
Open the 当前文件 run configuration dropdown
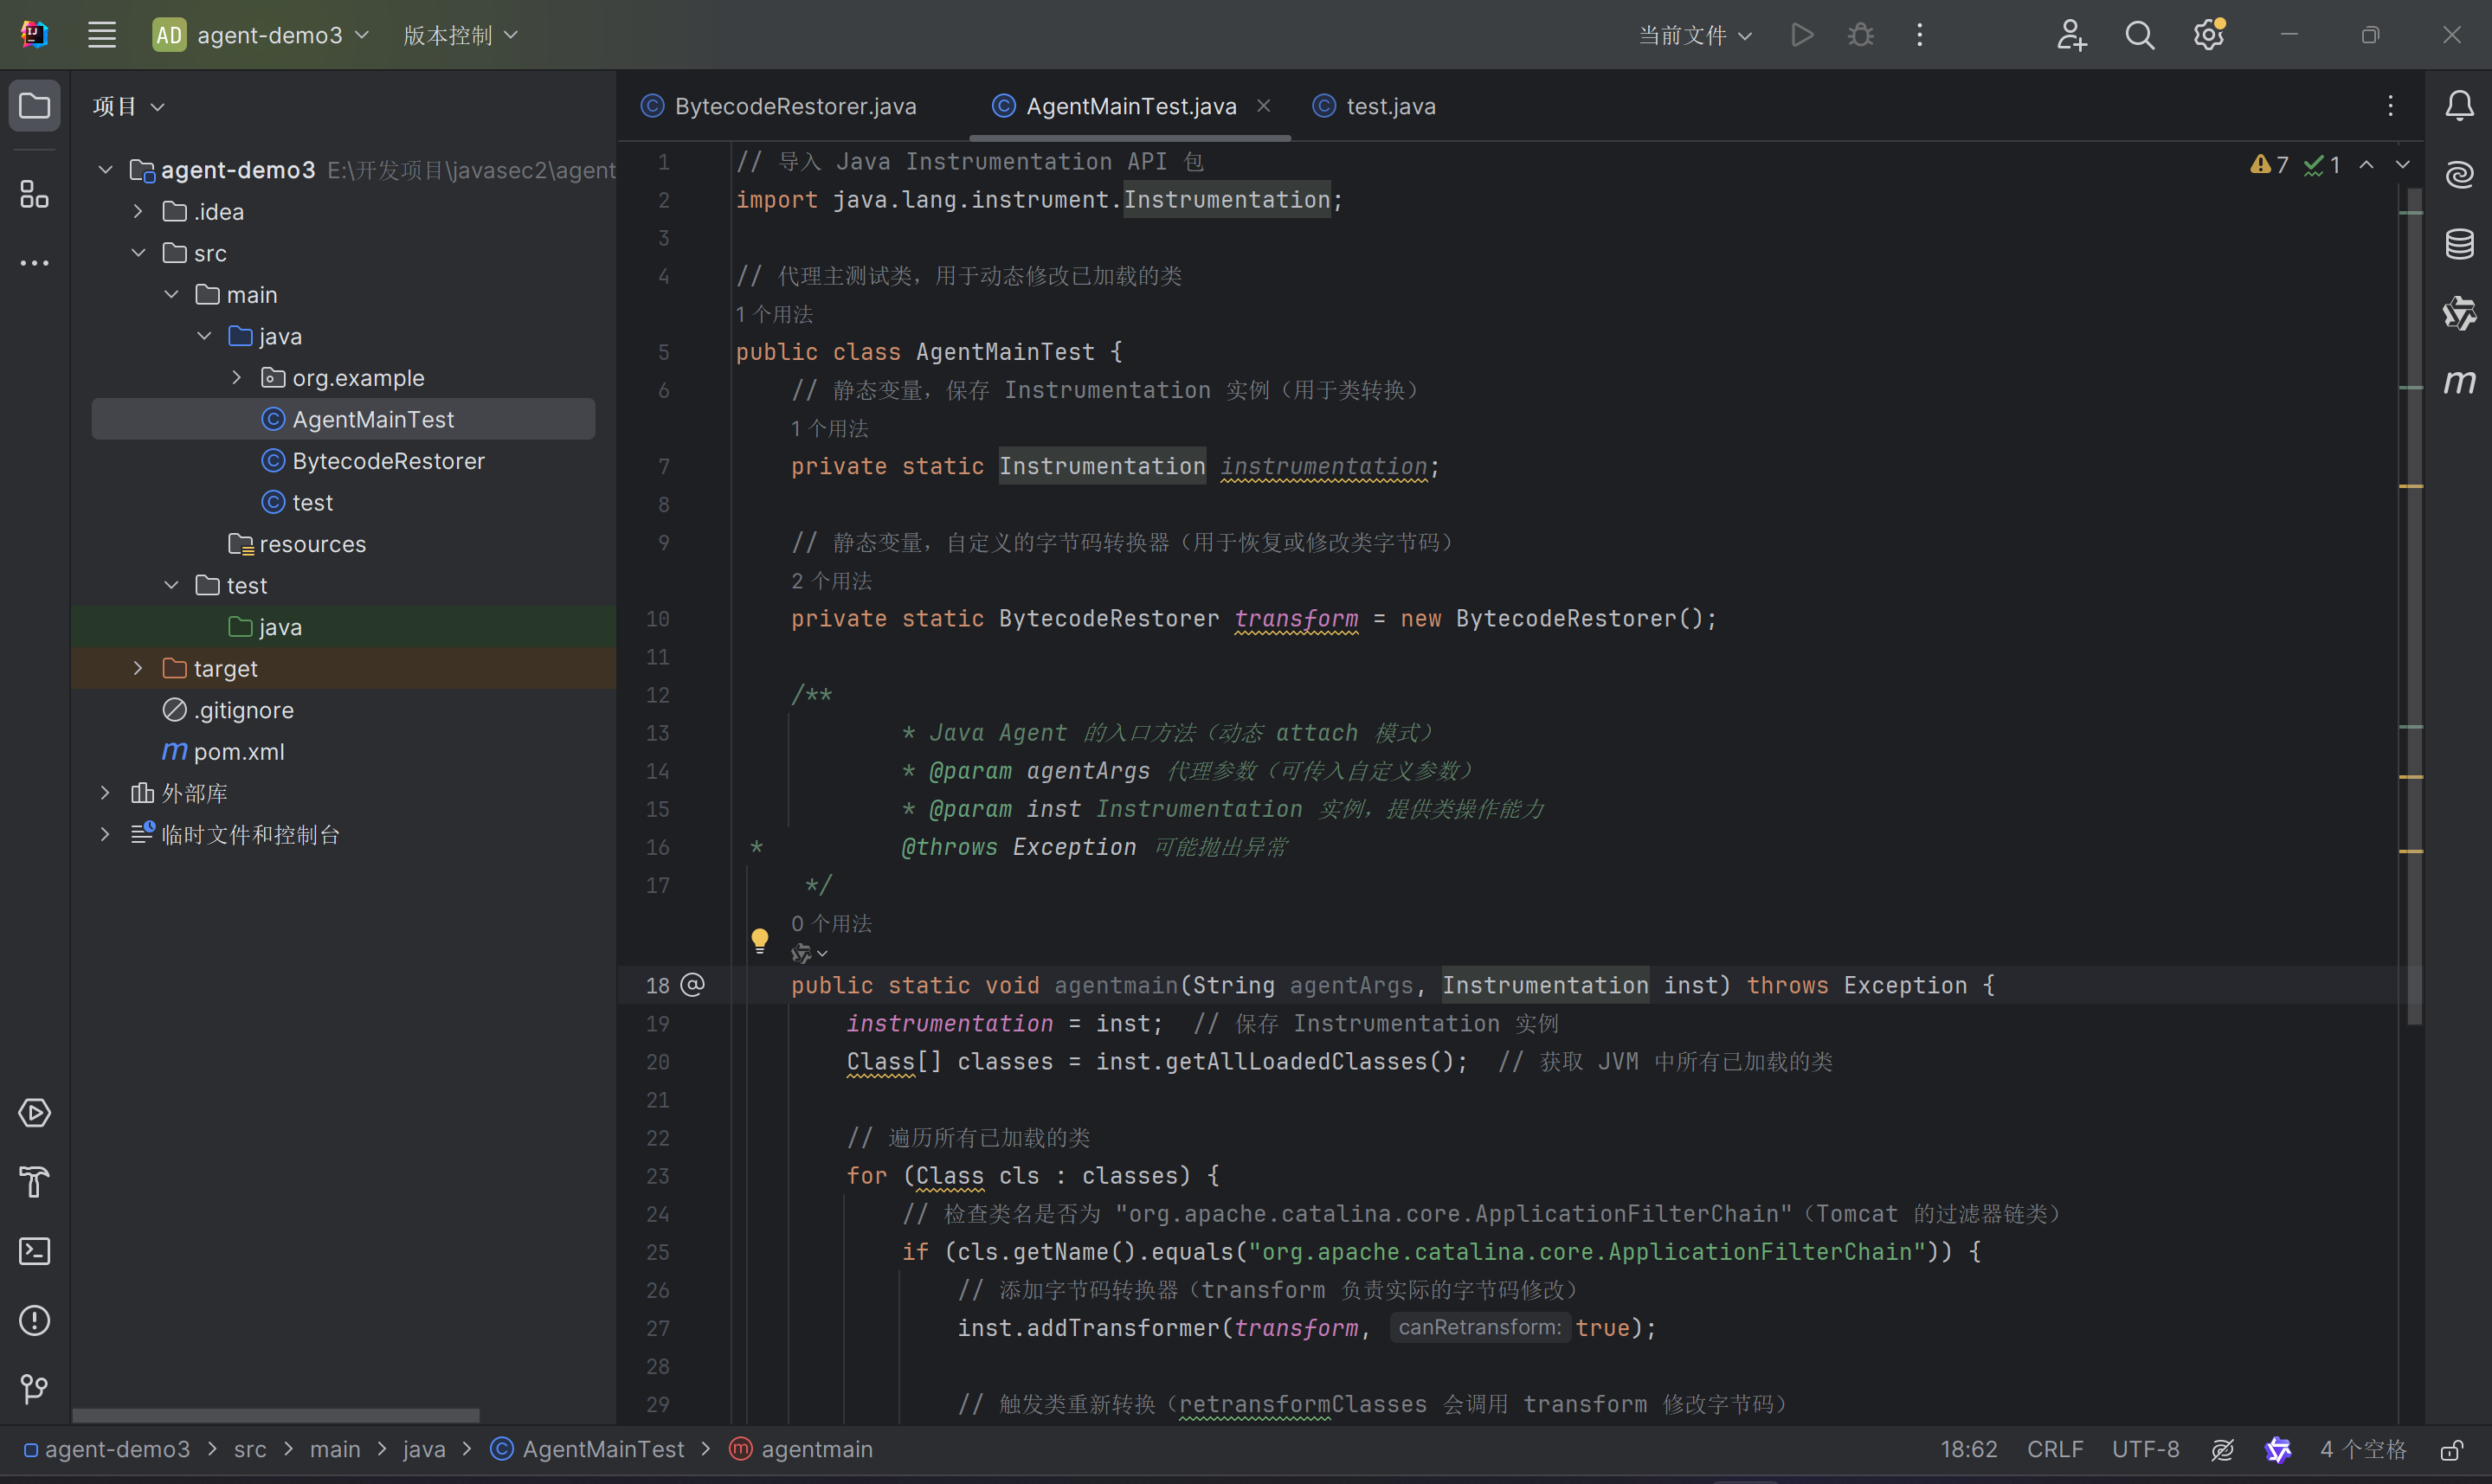[1694, 36]
